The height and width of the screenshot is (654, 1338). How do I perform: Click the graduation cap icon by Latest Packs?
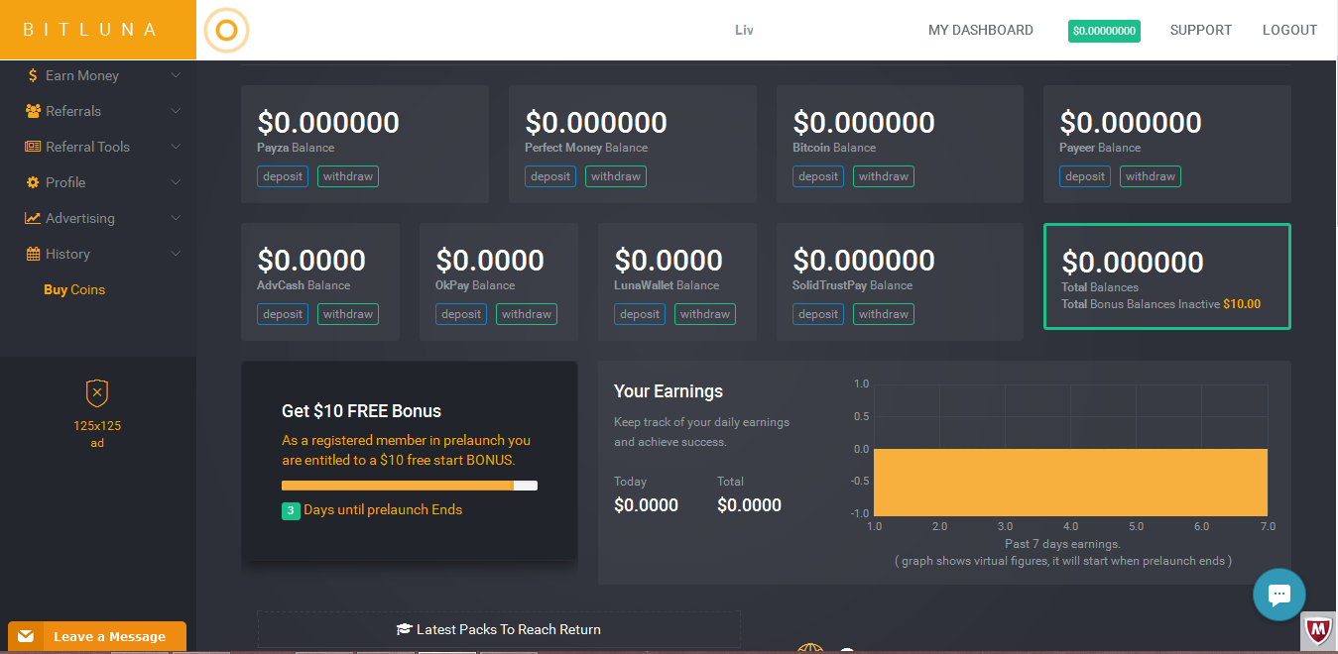(x=404, y=629)
